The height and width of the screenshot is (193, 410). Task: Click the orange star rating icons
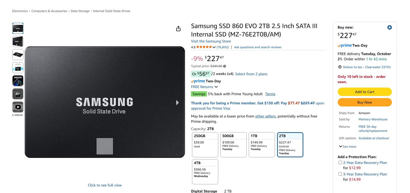click(x=204, y=47)
